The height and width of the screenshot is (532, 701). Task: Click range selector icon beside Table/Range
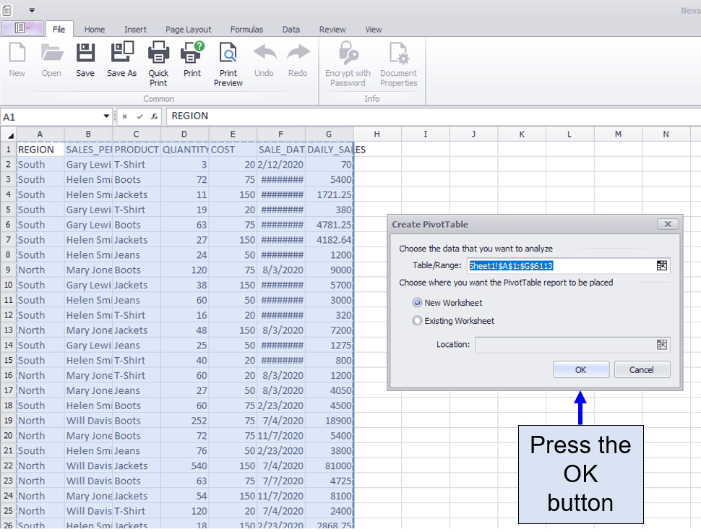pyautogui.click(x=661, y=265)
